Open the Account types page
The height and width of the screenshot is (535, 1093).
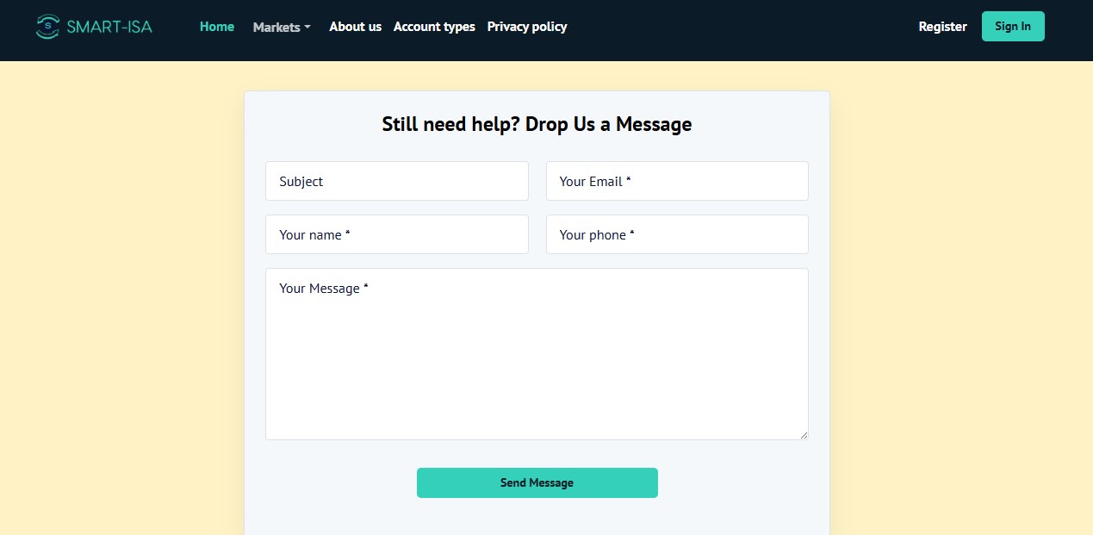[434, 27]
